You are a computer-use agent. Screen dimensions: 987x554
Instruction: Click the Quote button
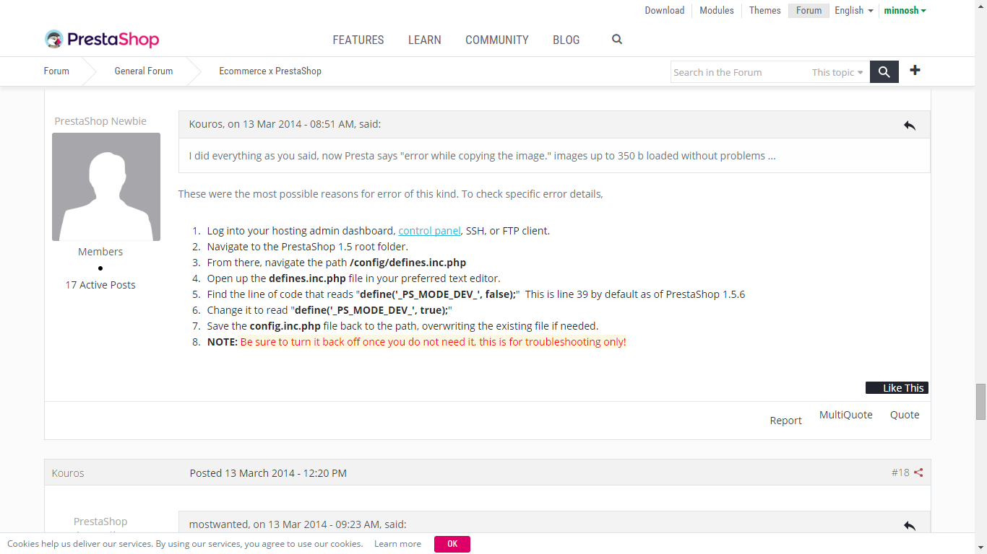(x=905, y=415)
